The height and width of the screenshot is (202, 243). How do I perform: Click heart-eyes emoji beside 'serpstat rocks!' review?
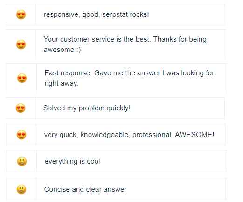pos(21,14)
